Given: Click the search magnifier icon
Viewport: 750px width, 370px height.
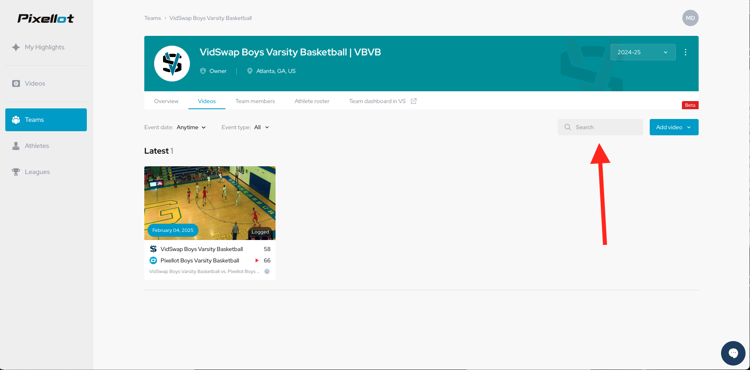Looking at the screenshot, I should point(568,127).
